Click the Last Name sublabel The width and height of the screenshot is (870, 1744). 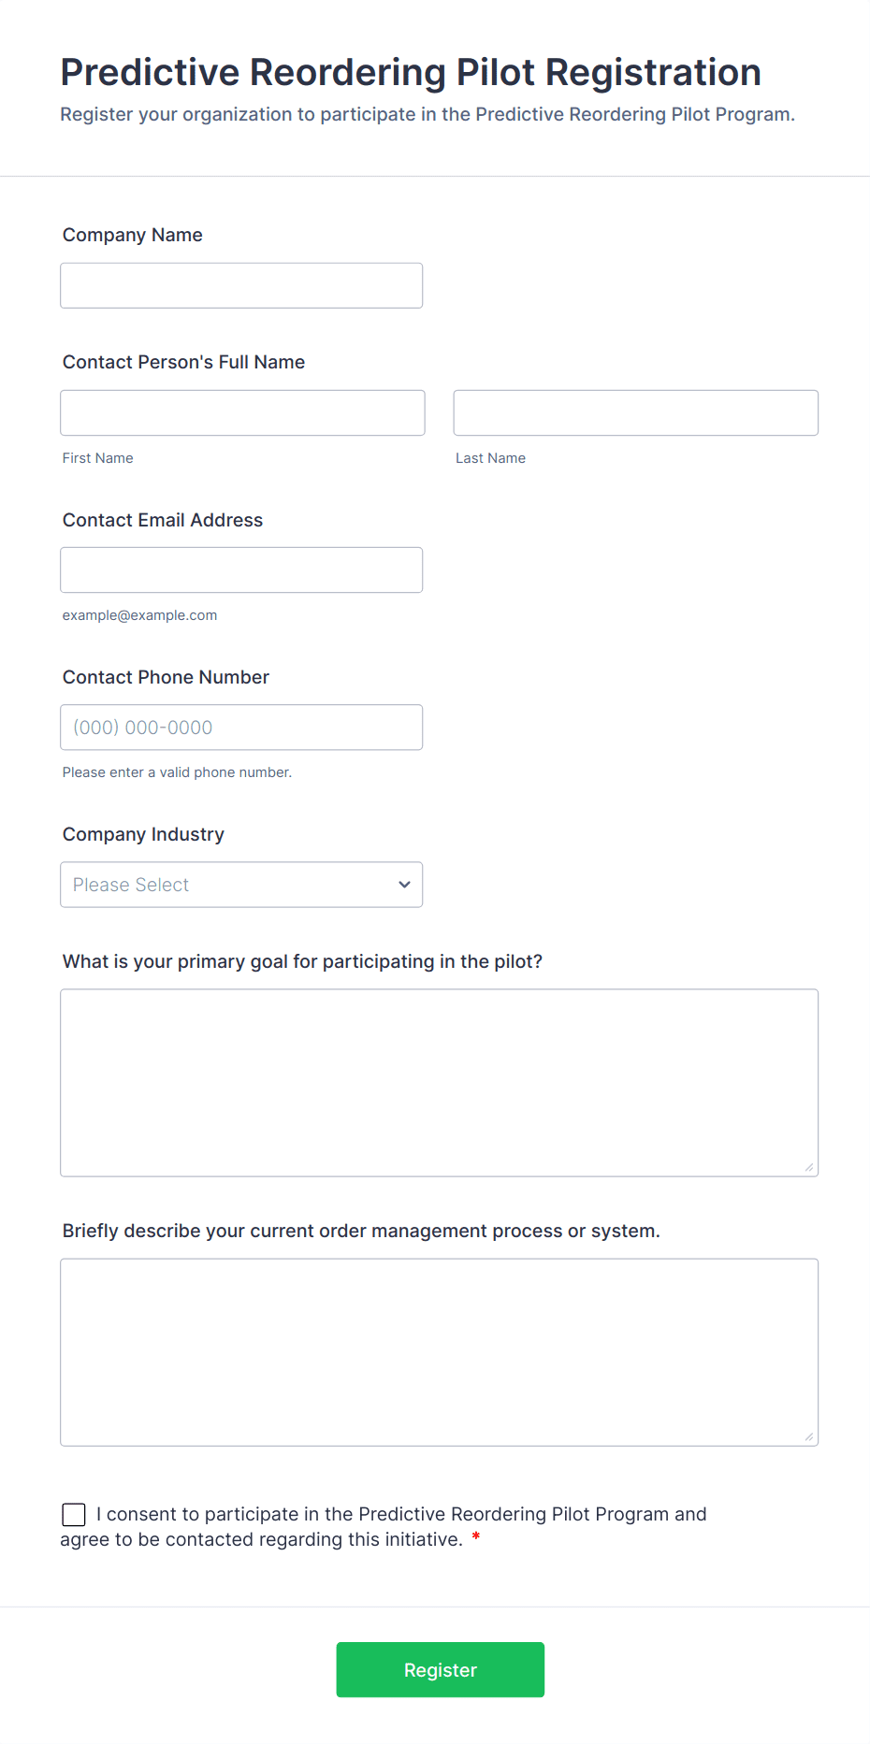490,458
